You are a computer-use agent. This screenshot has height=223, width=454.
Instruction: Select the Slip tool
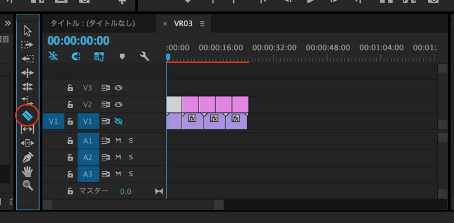pos(27,130)
